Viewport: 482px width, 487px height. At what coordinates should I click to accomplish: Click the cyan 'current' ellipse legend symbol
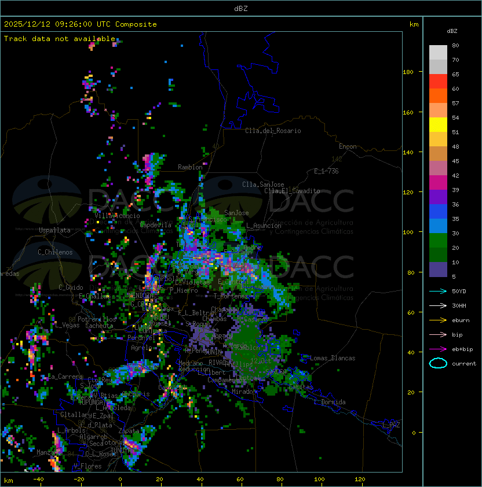click(438, 363)
